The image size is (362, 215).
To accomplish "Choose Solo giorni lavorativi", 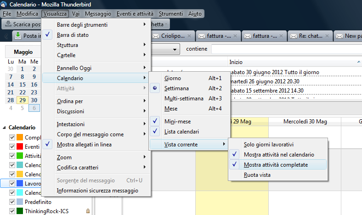I will point(278,145).
